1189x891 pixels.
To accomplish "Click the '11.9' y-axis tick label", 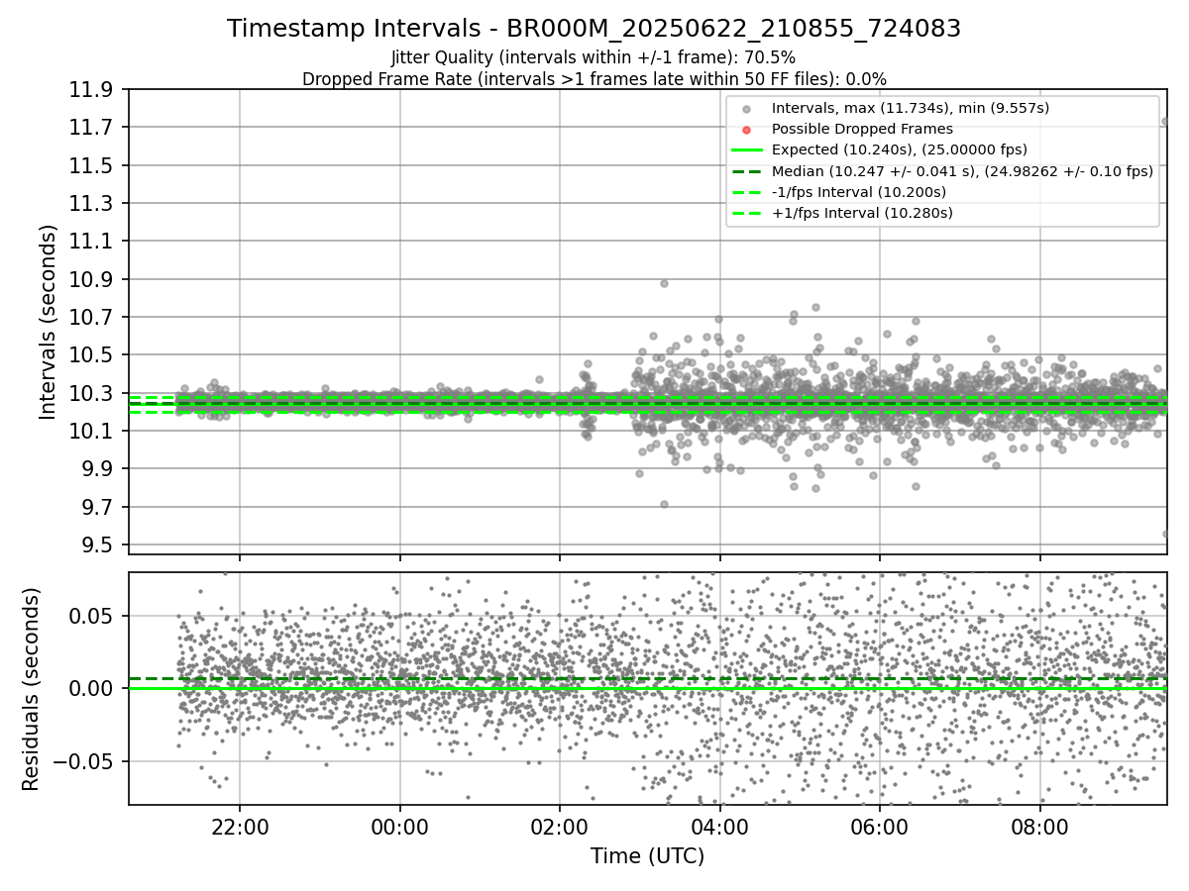I will [x=89, y=90].
